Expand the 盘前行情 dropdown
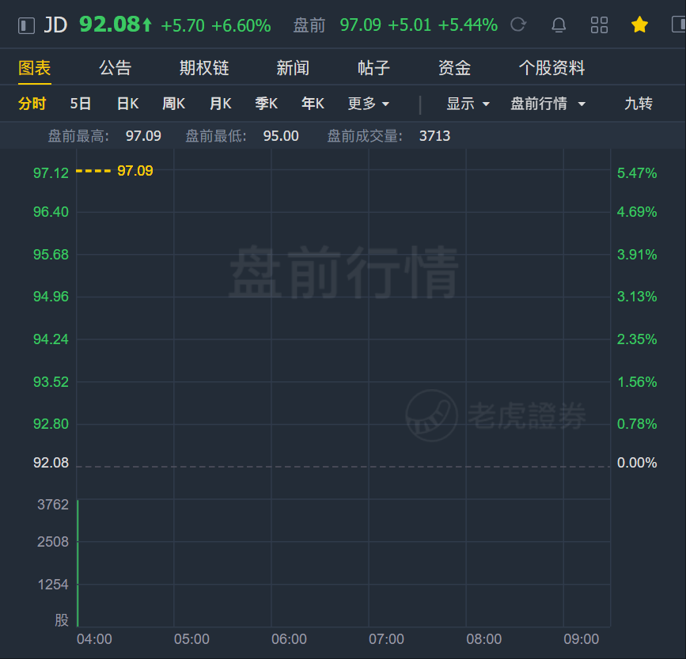 click(548, 104)
